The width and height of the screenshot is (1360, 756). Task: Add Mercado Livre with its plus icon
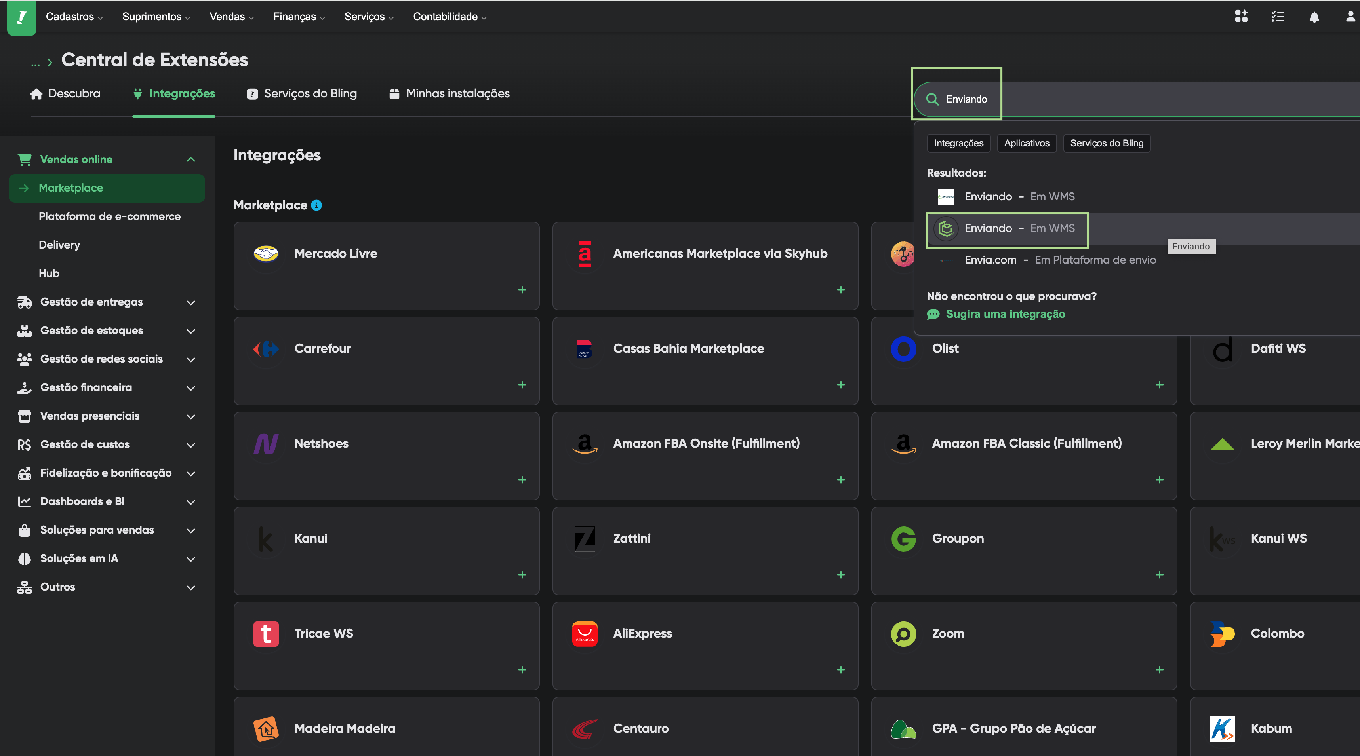coord(522,290)
